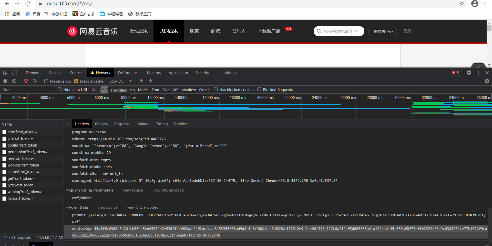The image size is (492, 246).
Task: Switch to the Timing detail tab
Action: pos(162,124)
